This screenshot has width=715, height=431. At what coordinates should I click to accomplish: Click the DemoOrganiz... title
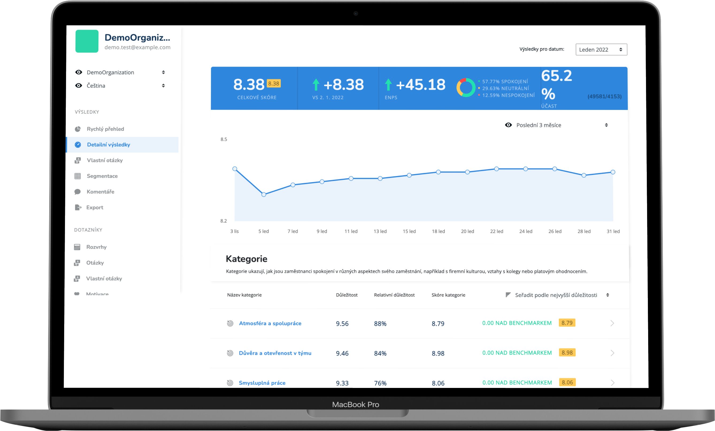pyautogui.click(x=137, y=37)
